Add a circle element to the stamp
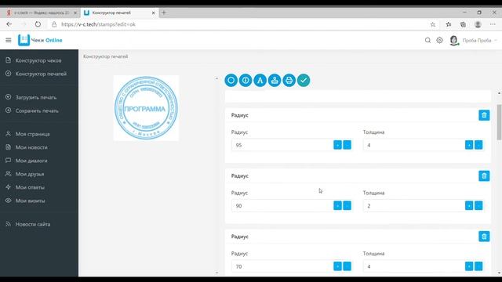Viewport: 502px width, 282px height. (231, 80)
